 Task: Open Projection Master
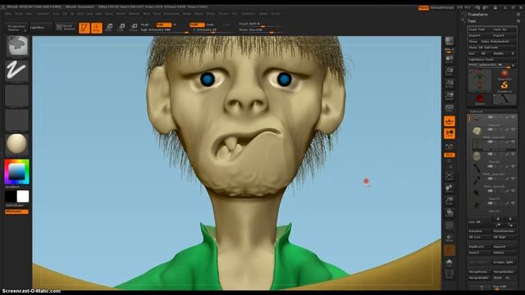coord(16,27)
